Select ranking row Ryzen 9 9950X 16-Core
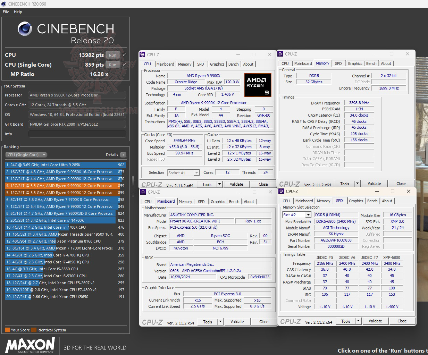Image resolution: width=428 pixels, height=355 pixels. [x=65, y=172]
